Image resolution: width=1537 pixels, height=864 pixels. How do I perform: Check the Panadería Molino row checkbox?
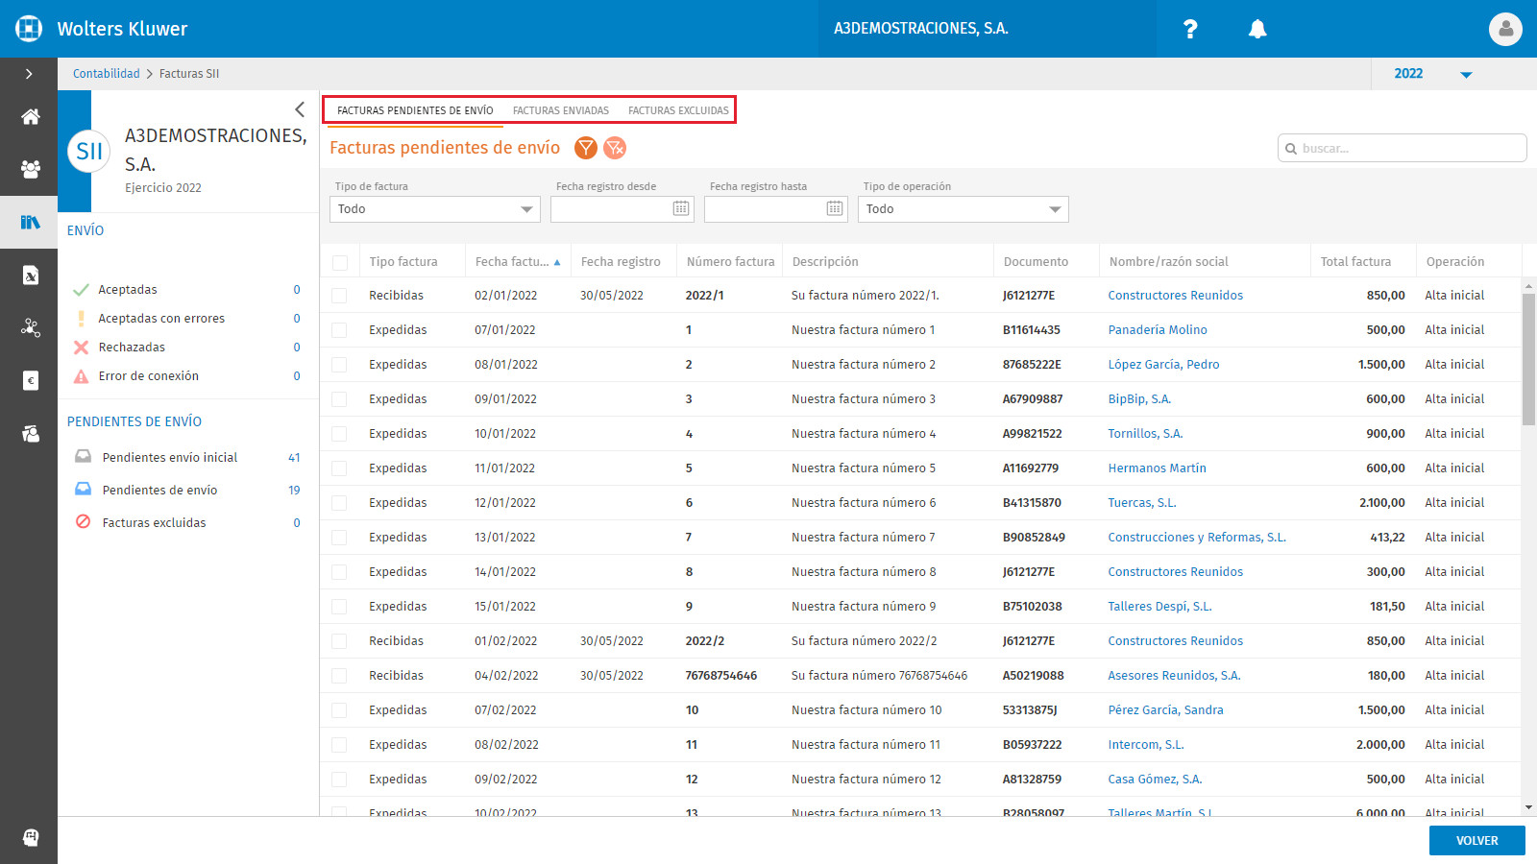(x=340, y=330)
